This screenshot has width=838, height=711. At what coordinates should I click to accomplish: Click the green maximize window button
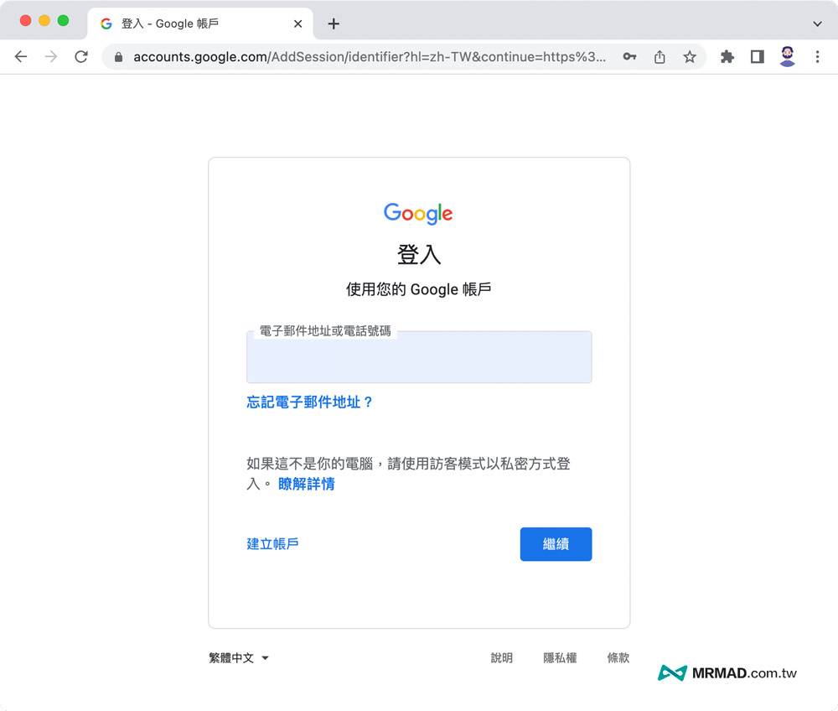[63, 20]
